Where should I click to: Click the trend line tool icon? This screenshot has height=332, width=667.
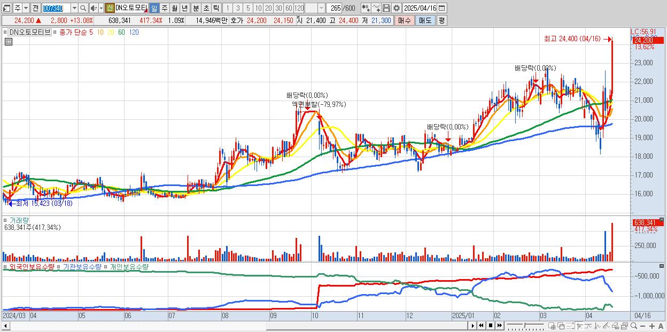pos(588,326)
